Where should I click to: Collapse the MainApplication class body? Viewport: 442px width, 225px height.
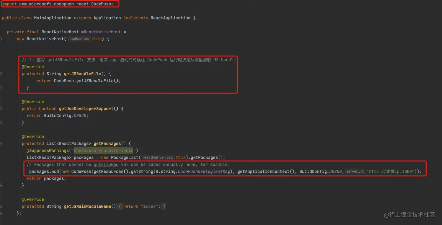tap(2, 18)
